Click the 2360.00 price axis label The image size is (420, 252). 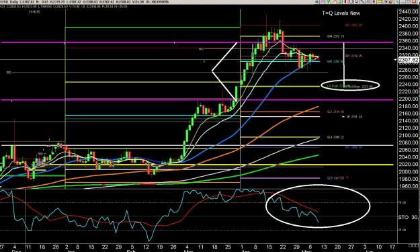pos(408,41)
